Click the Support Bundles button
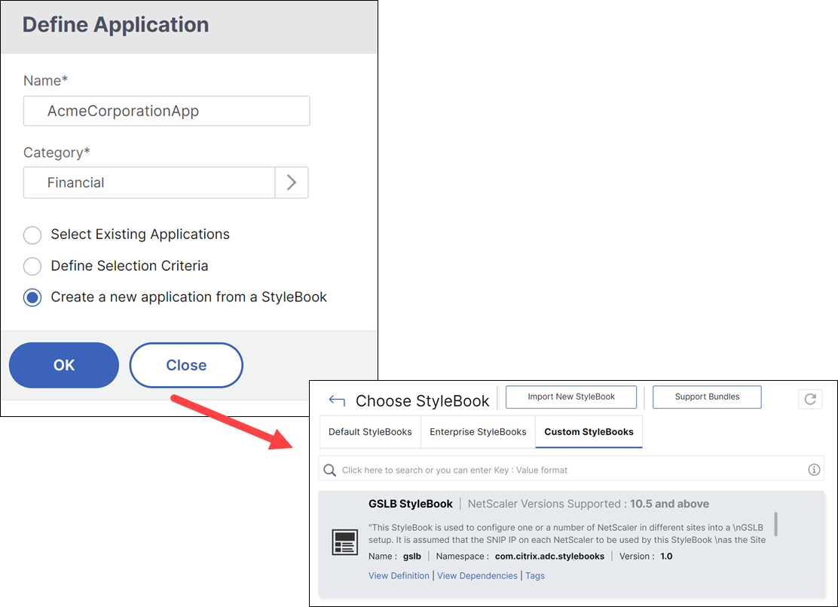This screenshot has height=607, width=838. (707, 397)
